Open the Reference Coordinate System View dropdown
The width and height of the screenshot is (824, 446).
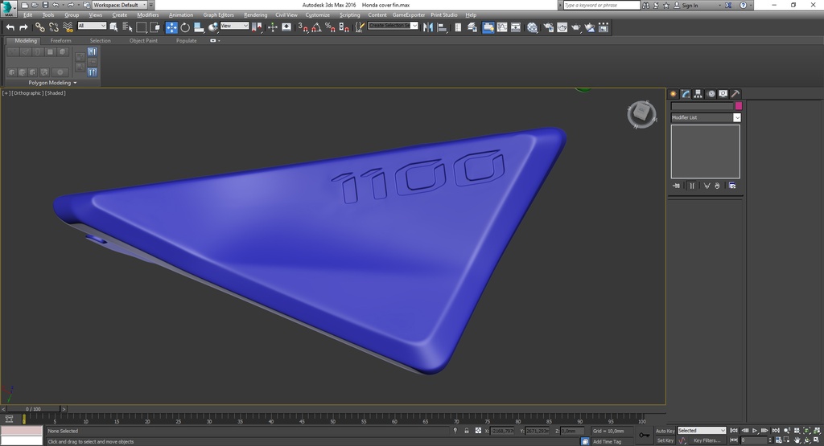[234, 25]
